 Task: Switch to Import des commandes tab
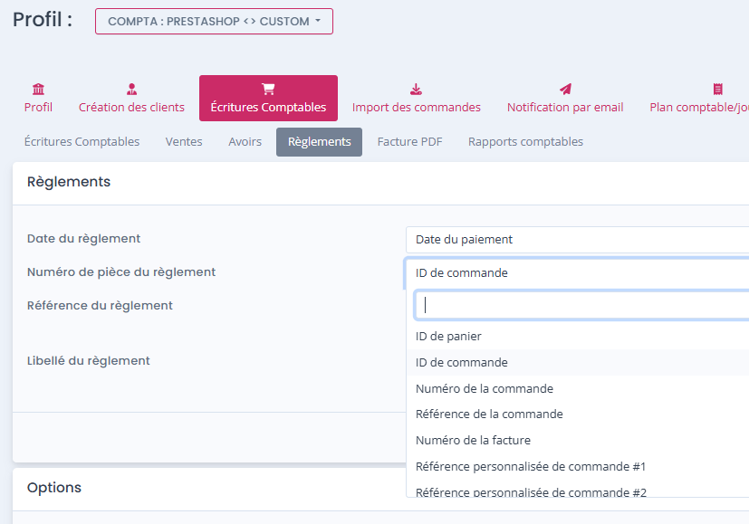click(x=416, y=99)
